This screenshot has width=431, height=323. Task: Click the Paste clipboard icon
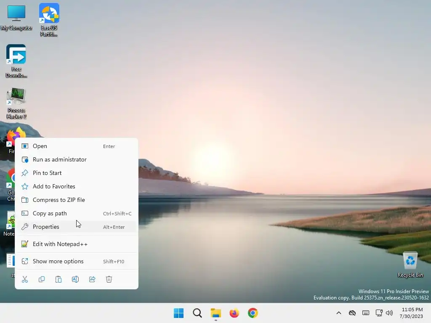pyautogui.click(x=59, y=279)
